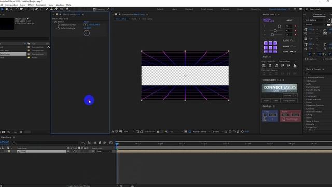Select the Selection arrow tool
This screenshot has width=332, height=187.
pos(2,9)
